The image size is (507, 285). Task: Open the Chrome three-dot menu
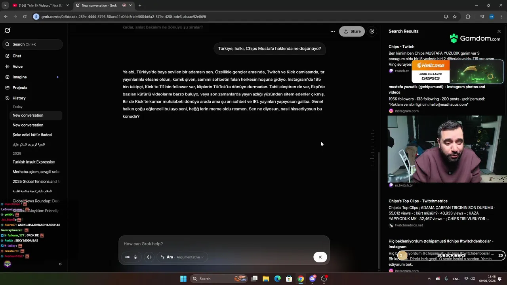coord(501,17)
